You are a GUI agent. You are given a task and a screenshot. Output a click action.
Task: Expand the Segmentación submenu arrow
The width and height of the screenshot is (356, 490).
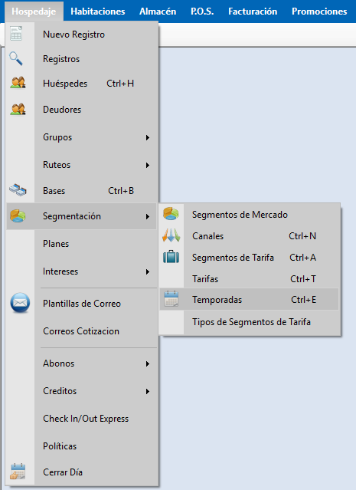(x=148, y=216)
